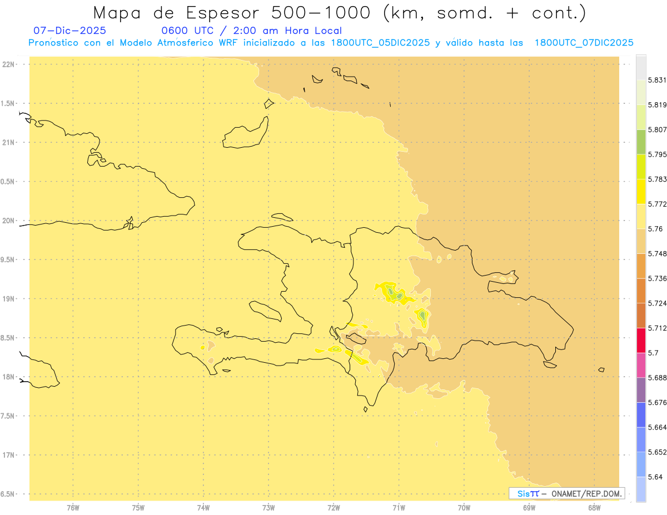Click the 19N latitude label
Image resolution: width=667 pixels, height=515 pixels.
[8, 299]
